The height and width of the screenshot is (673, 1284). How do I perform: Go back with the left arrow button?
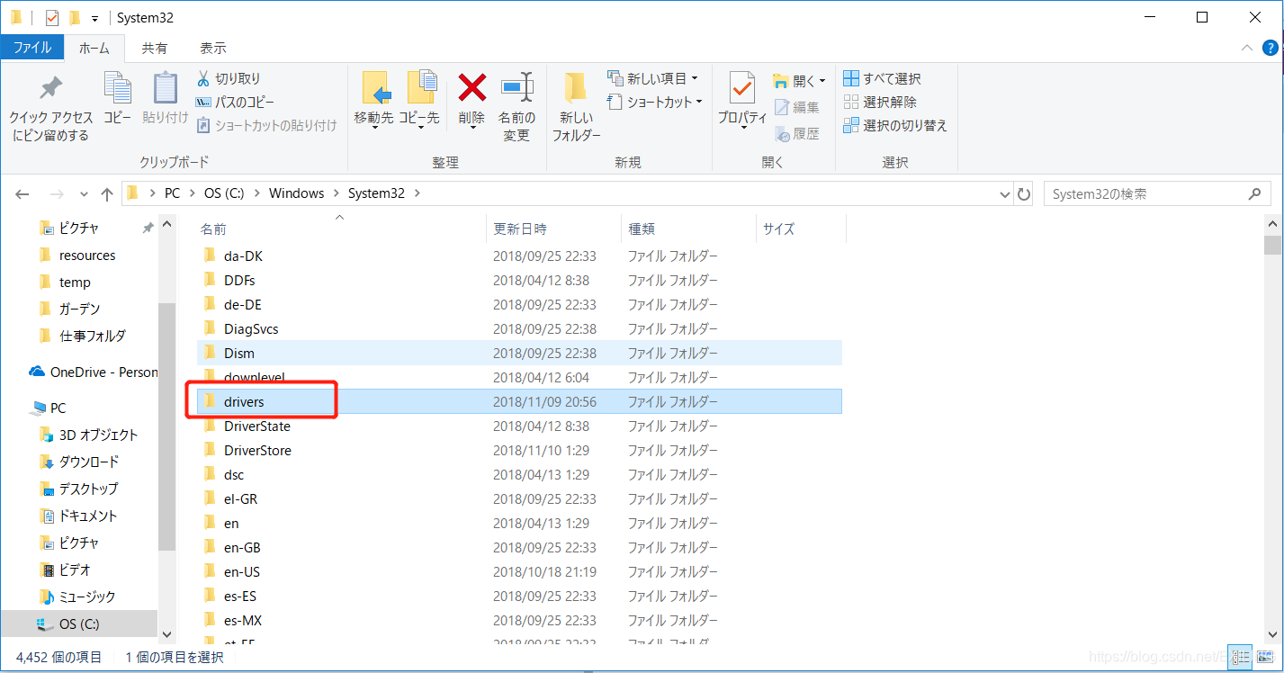(22, 193)
